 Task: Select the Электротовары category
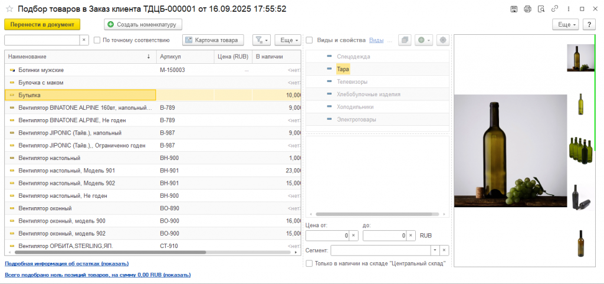click(356, 119)
